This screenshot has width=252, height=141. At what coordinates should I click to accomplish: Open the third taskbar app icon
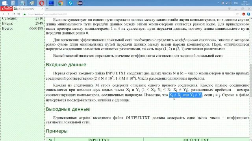(22, 3)
